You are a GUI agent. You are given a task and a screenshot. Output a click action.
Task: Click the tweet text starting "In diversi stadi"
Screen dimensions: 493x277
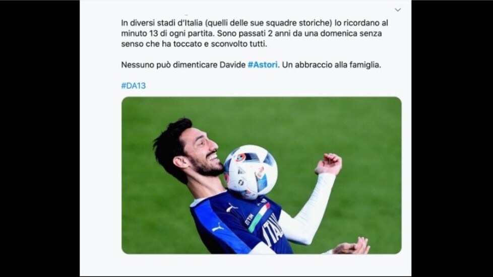[255, 33]
